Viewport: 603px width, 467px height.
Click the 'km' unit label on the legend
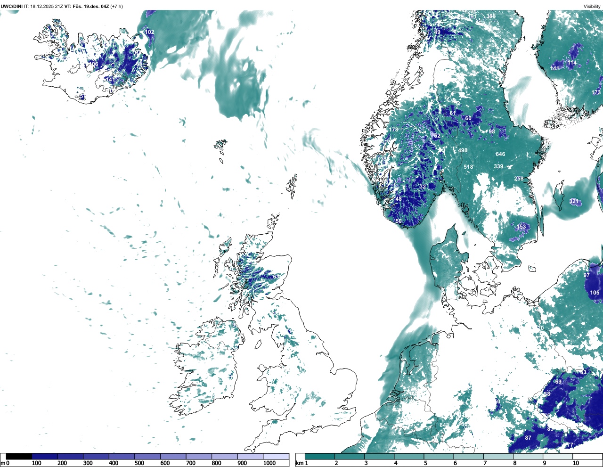point(299,463)
